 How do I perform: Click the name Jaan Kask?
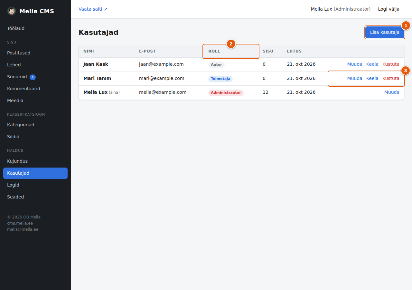click(96, 64)
